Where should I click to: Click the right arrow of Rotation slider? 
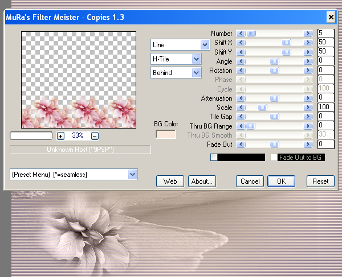(308, 71)
